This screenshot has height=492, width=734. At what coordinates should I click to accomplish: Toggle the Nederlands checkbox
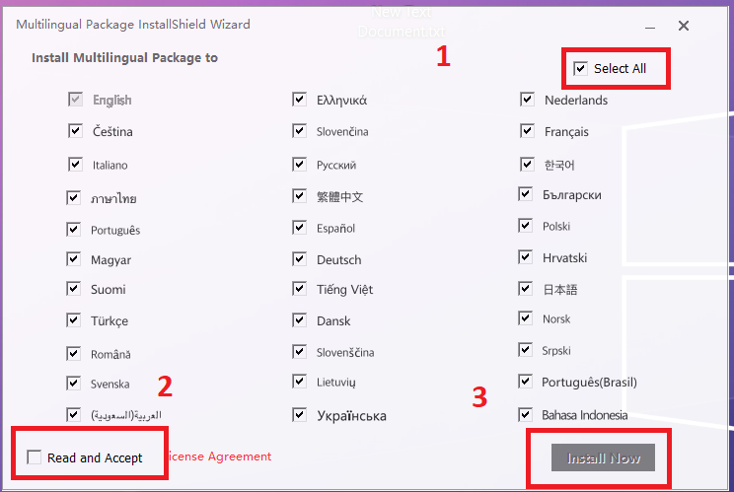[528, 100]
